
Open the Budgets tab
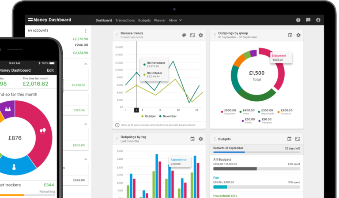pos(144,20)
